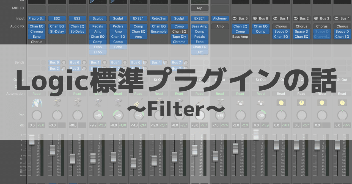Open the Piapro S... instrument slot
The width and height of the screenshot is (352, 184).
click(x=37, y=18)
